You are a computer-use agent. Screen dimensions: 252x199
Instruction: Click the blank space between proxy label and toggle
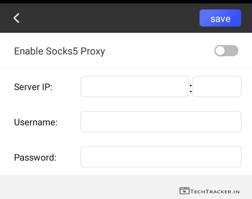click(157, 51)
